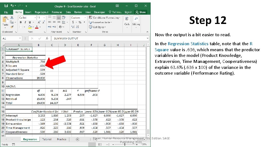Toggle Underline formatting
The height and width of the screenshot is (147, 263).
30,22
